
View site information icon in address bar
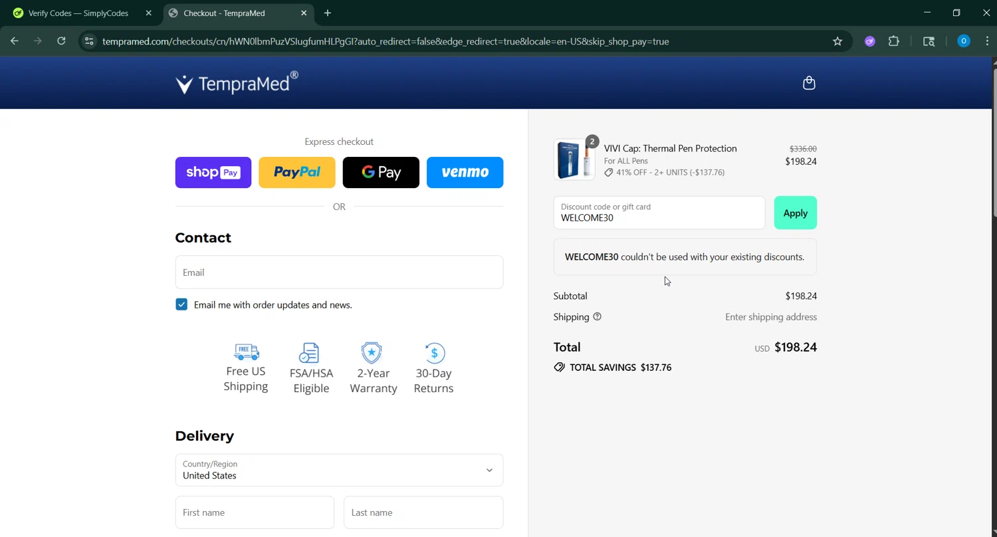coord(89,41)
